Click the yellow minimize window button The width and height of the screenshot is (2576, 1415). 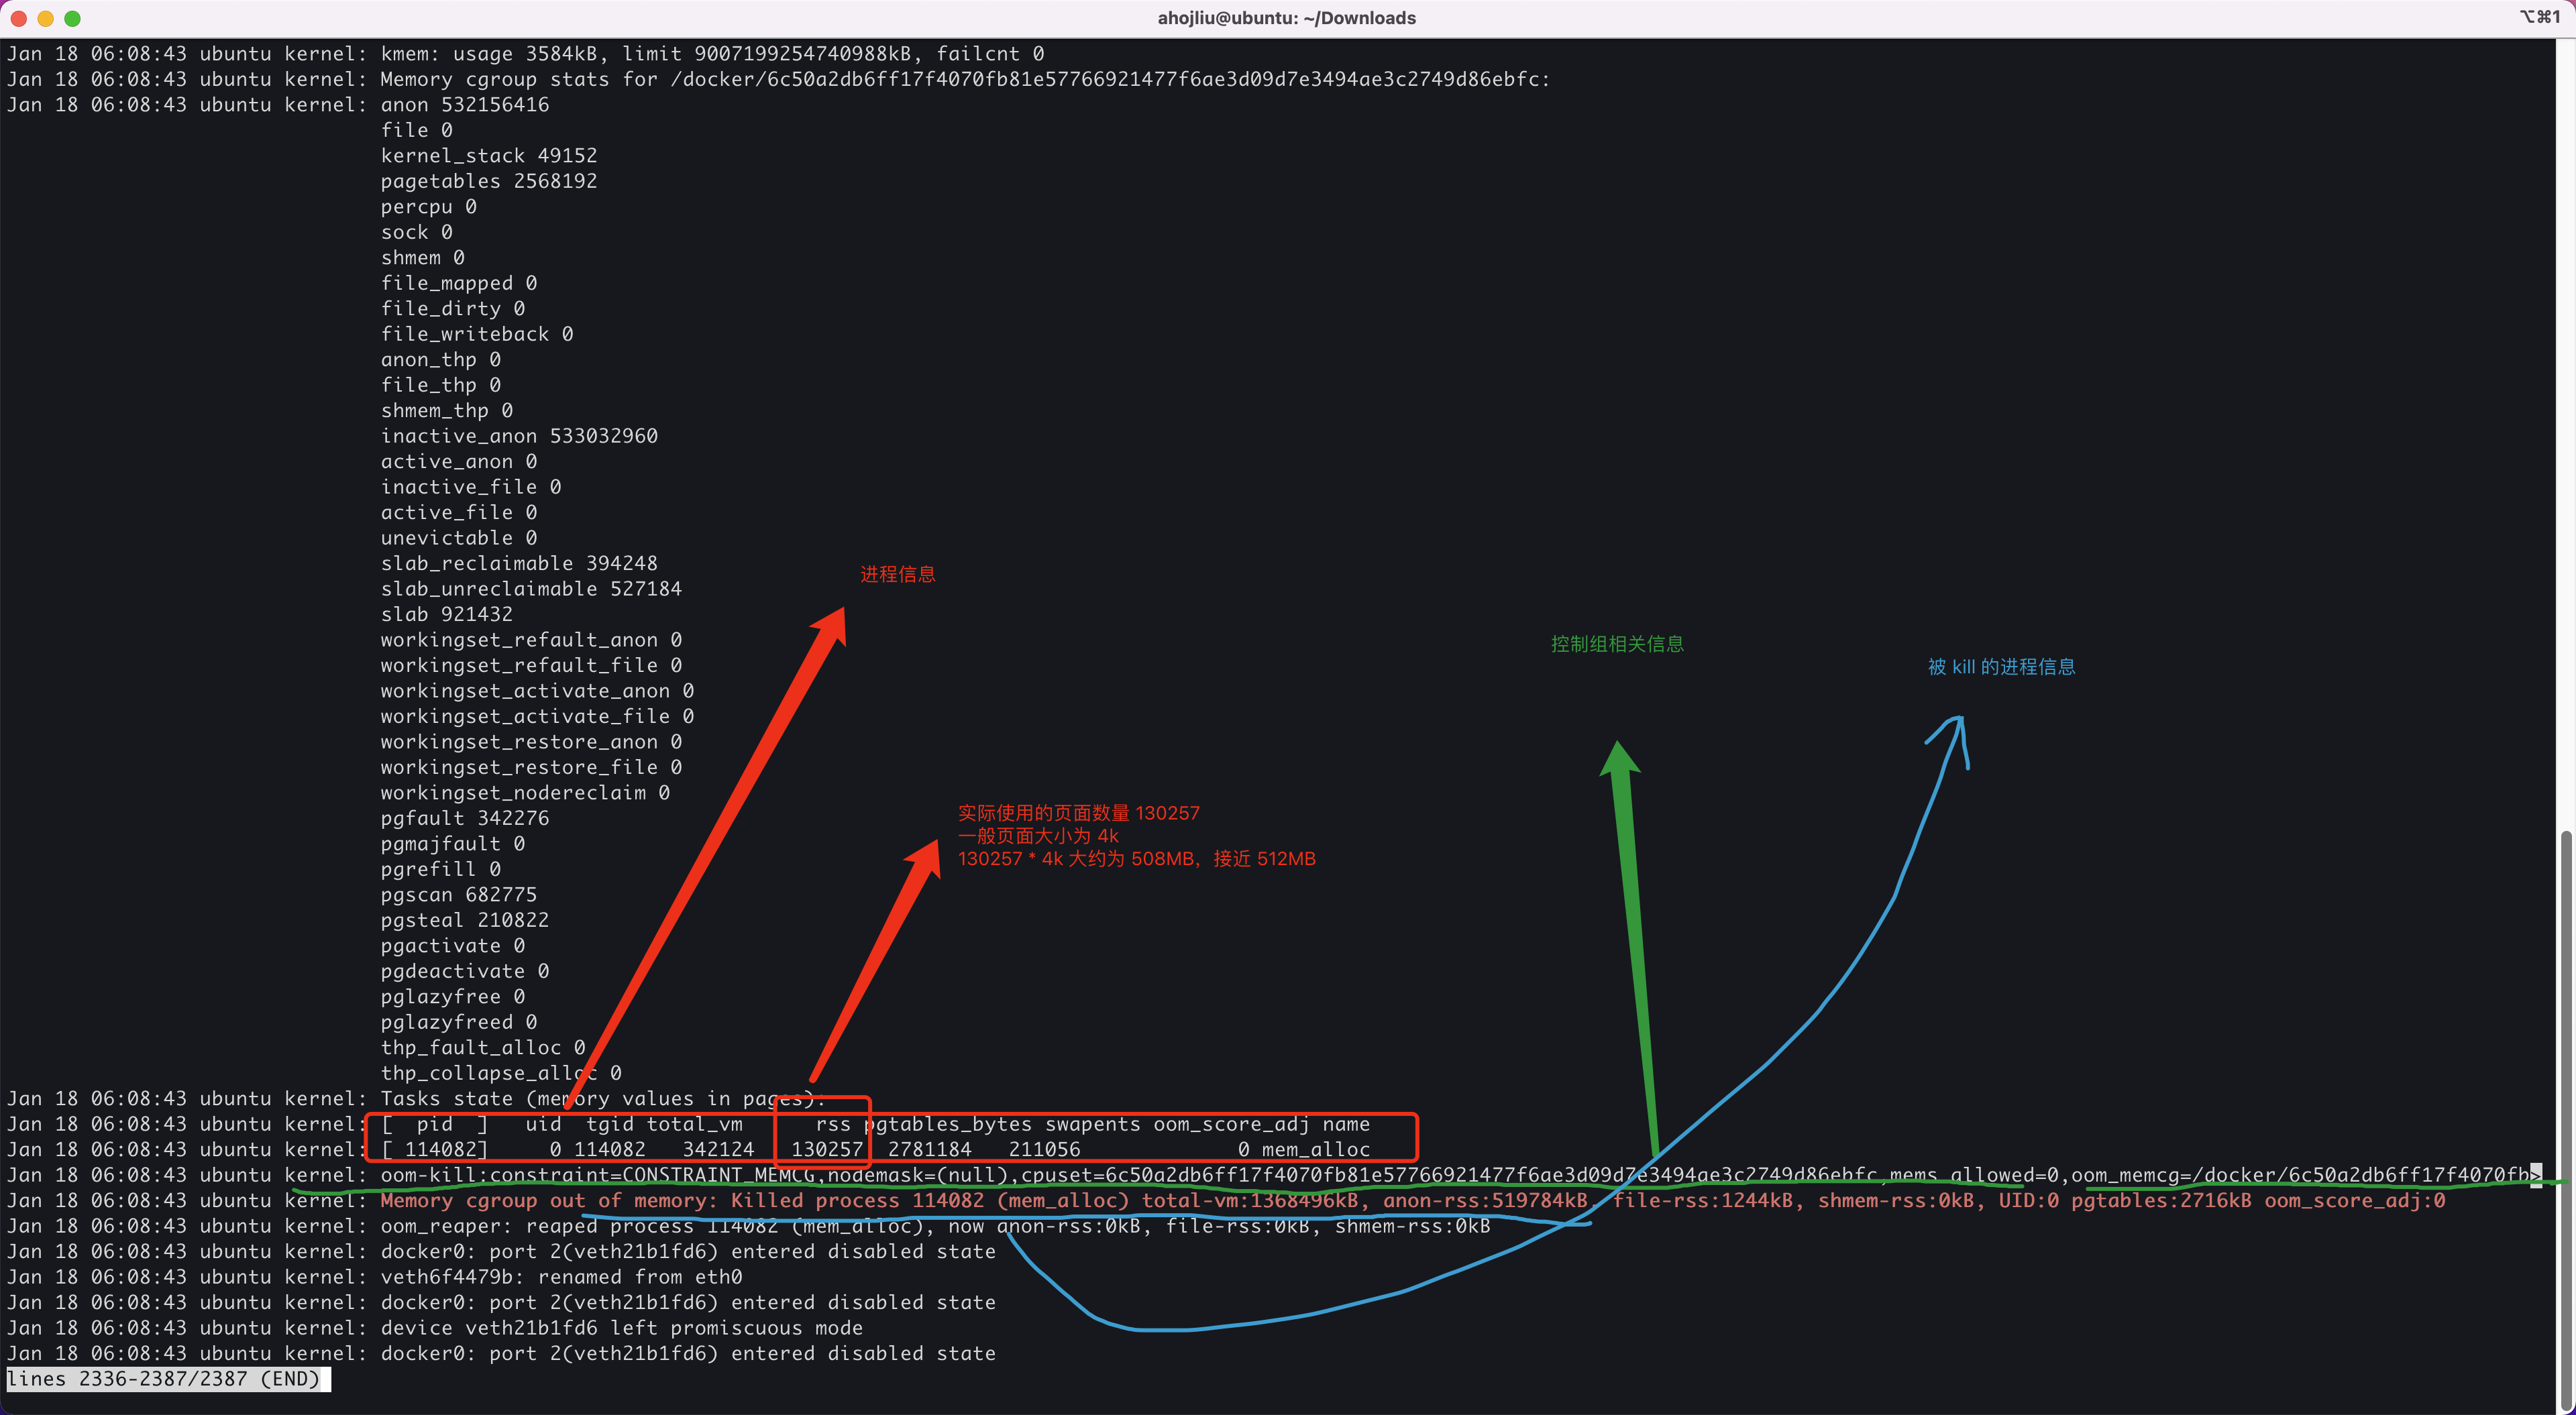click(x=45, y=18)
